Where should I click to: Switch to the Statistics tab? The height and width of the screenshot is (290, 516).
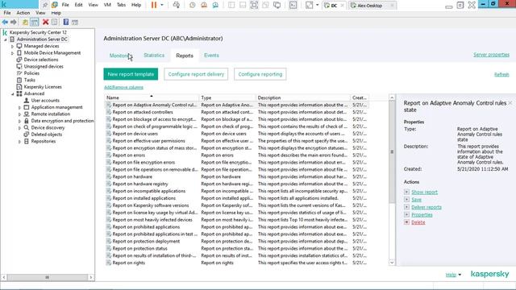154,56
